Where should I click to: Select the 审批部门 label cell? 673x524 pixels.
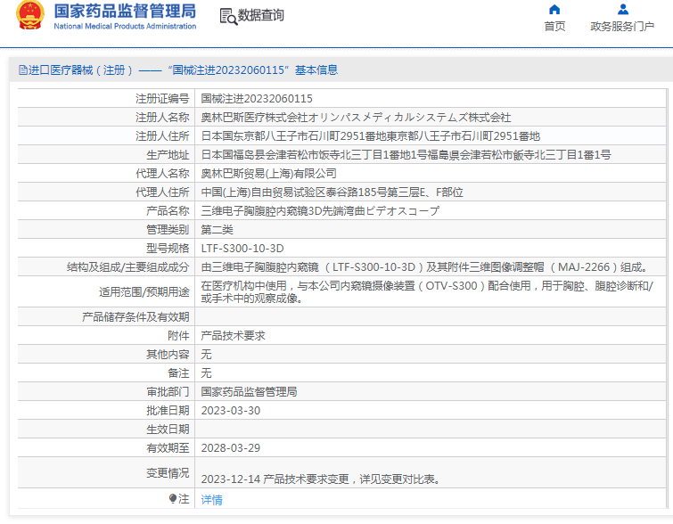tap(168, 392)
